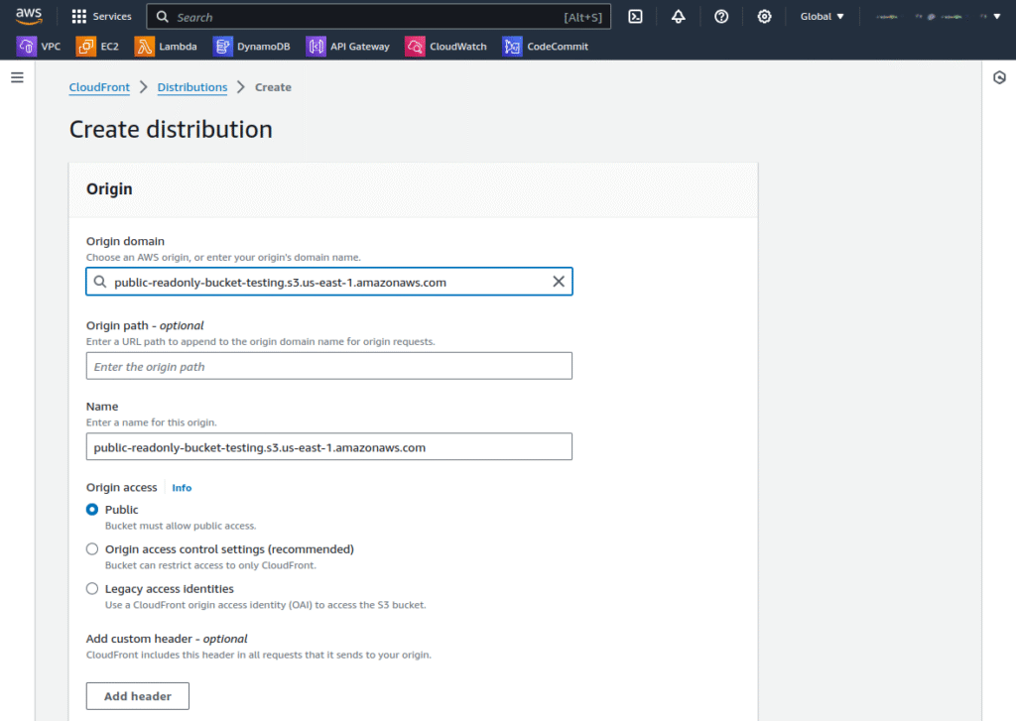Select Legacy access identities option
1016x721 pixels.
tap(92, 588)
